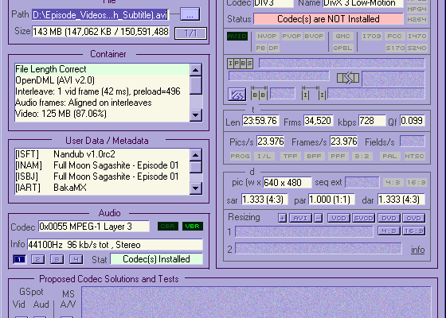Select the ISFT Nandub metadata row
Screen dimensions: 446x318
pos(102,154)
